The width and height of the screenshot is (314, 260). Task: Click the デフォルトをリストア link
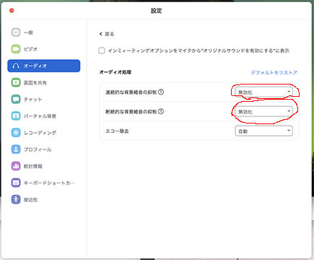click(274, 72)
